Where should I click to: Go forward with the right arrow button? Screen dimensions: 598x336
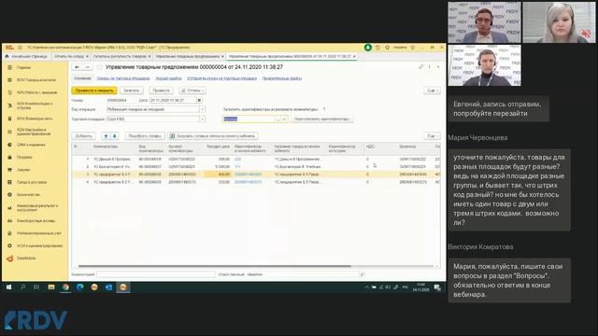pyautogui.click(x=87, y=67)
